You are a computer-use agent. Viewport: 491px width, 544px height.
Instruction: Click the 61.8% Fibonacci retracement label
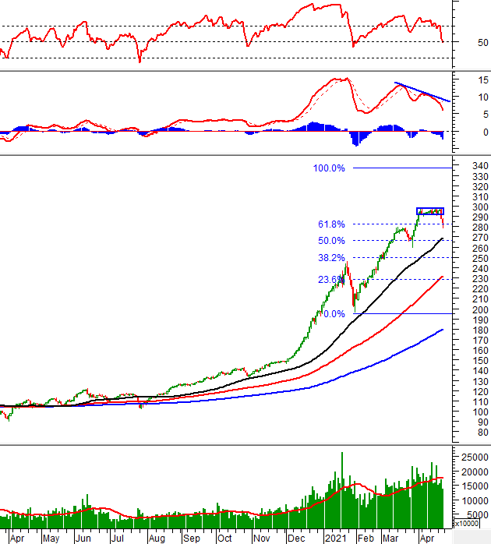coord(331,224)
